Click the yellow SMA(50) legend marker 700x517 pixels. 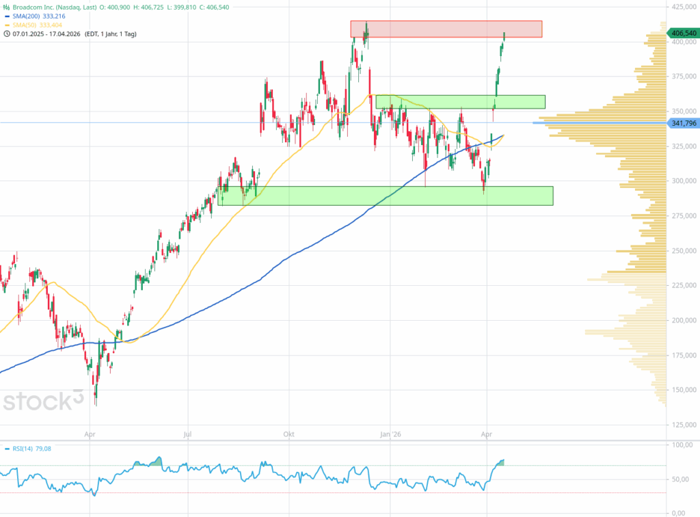coord(7,24)
